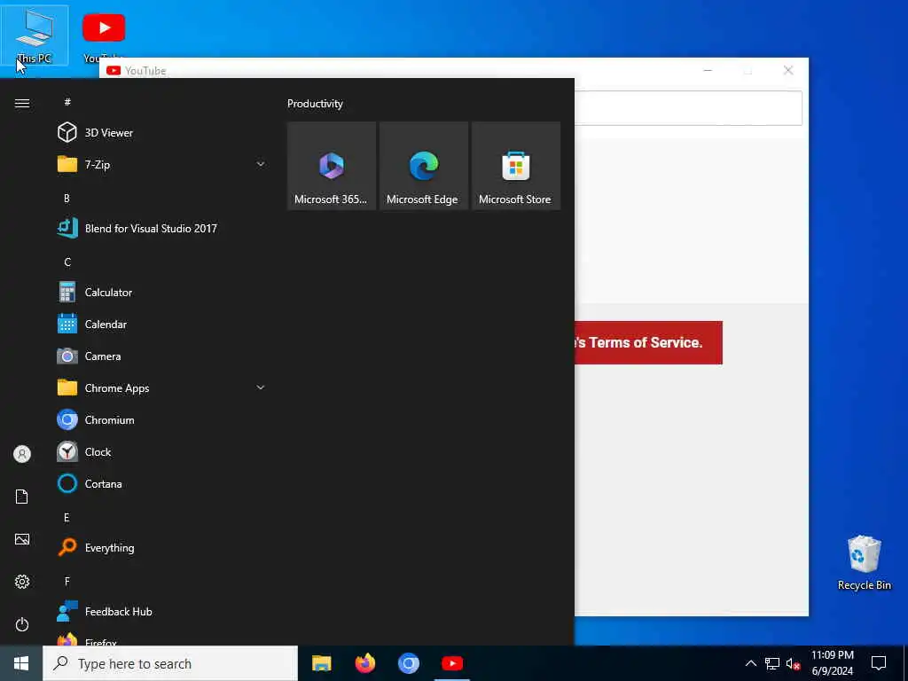Open the Documents icon in Start sidebar
908x681 pixels.
click(x=22, y=497)
